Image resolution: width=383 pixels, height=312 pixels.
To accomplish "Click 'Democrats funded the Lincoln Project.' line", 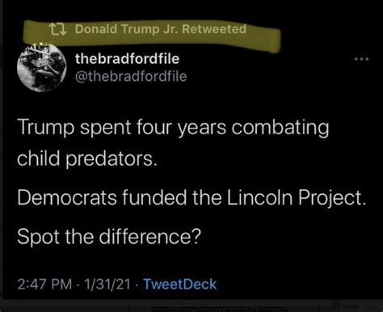I will (x=191, y=197).
